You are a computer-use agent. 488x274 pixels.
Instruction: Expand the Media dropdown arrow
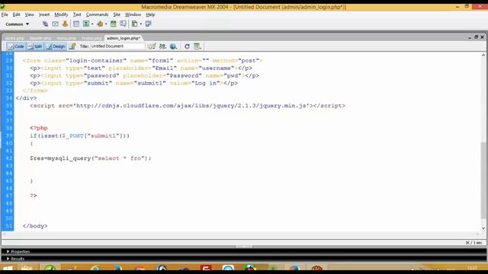(106, 24)
